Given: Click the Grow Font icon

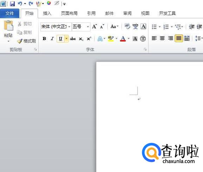Looking at the screenshot, I should [94, 27].
